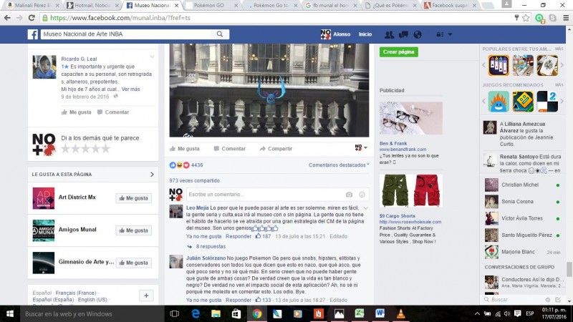Switch to Facebook suspende browser tab
Viewport: 573px width, 322px height.
point(451,6)
